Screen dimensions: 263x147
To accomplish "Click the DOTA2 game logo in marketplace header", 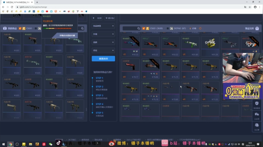I will 171,28.
